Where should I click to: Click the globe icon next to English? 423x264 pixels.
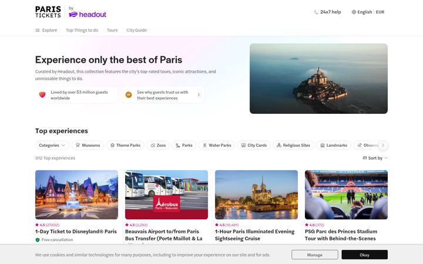(354, 12)
